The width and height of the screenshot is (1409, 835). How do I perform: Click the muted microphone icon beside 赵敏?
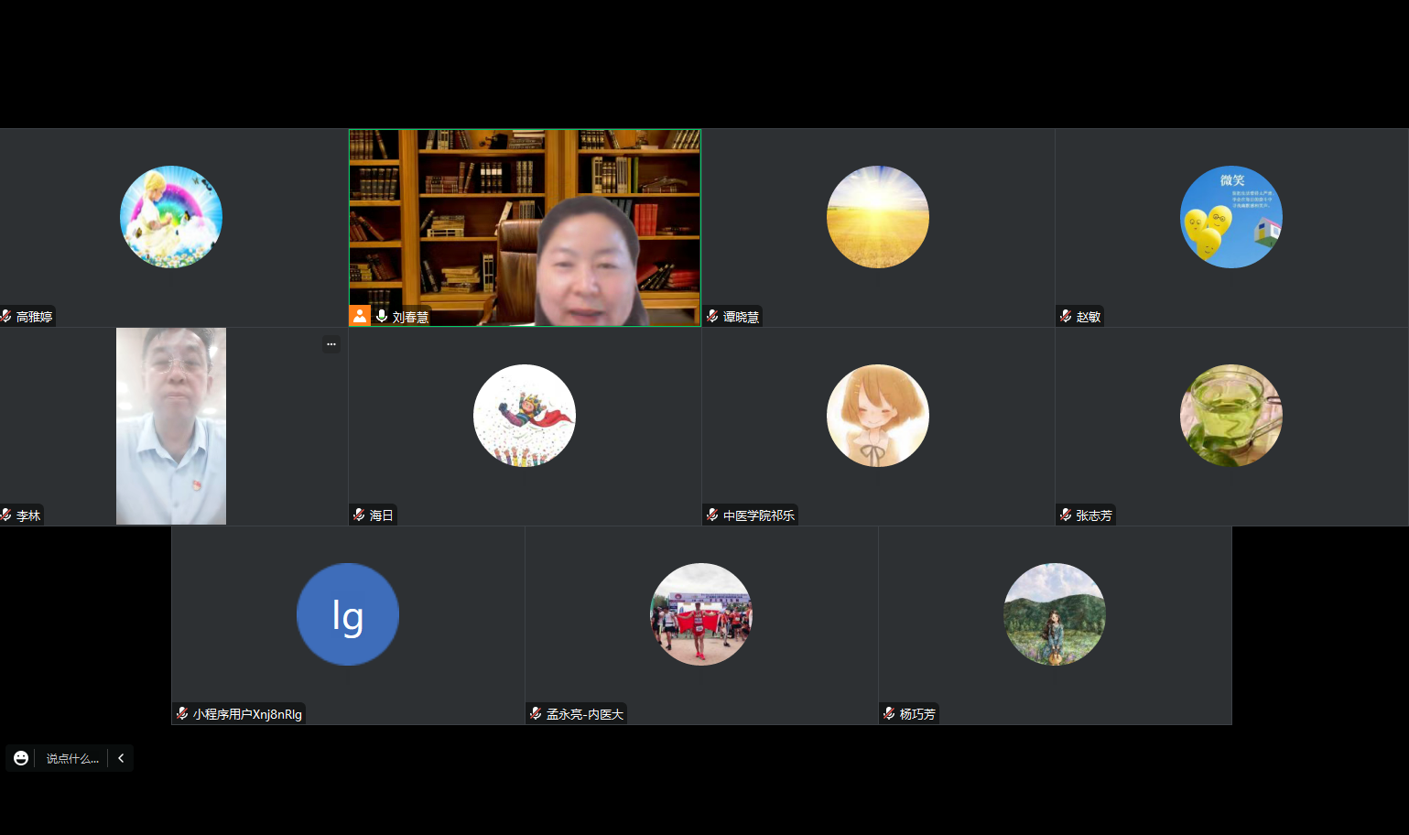point(1066,316)
